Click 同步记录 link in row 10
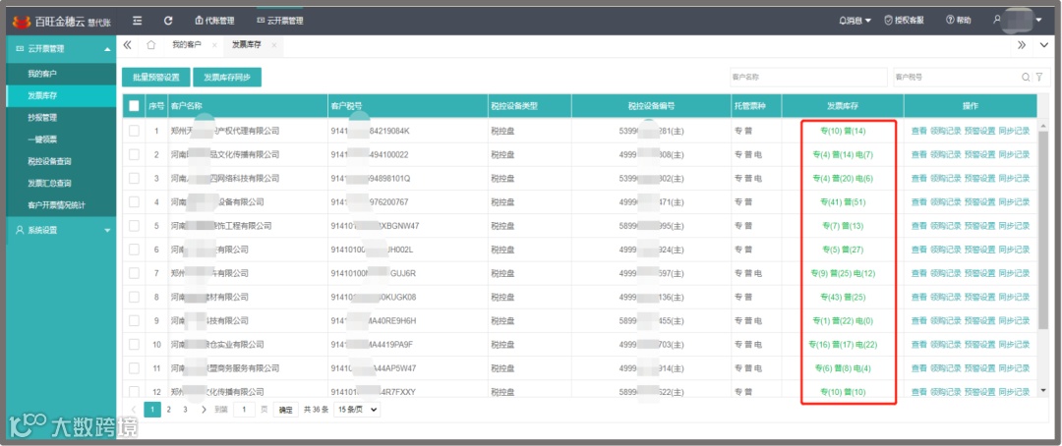This screenshot has height=446, width=1062. point(1014,345)
